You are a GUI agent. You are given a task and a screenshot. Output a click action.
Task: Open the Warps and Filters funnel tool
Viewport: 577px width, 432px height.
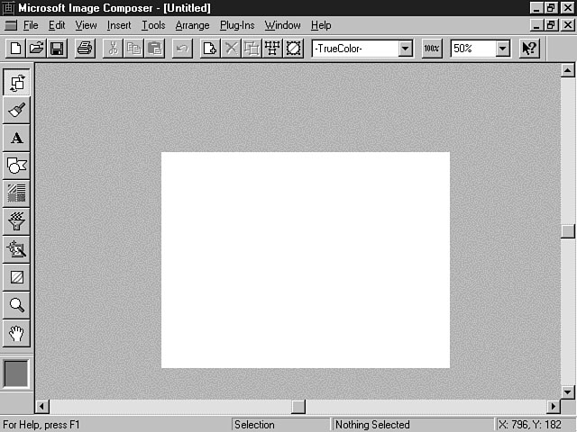click(16, 221)
